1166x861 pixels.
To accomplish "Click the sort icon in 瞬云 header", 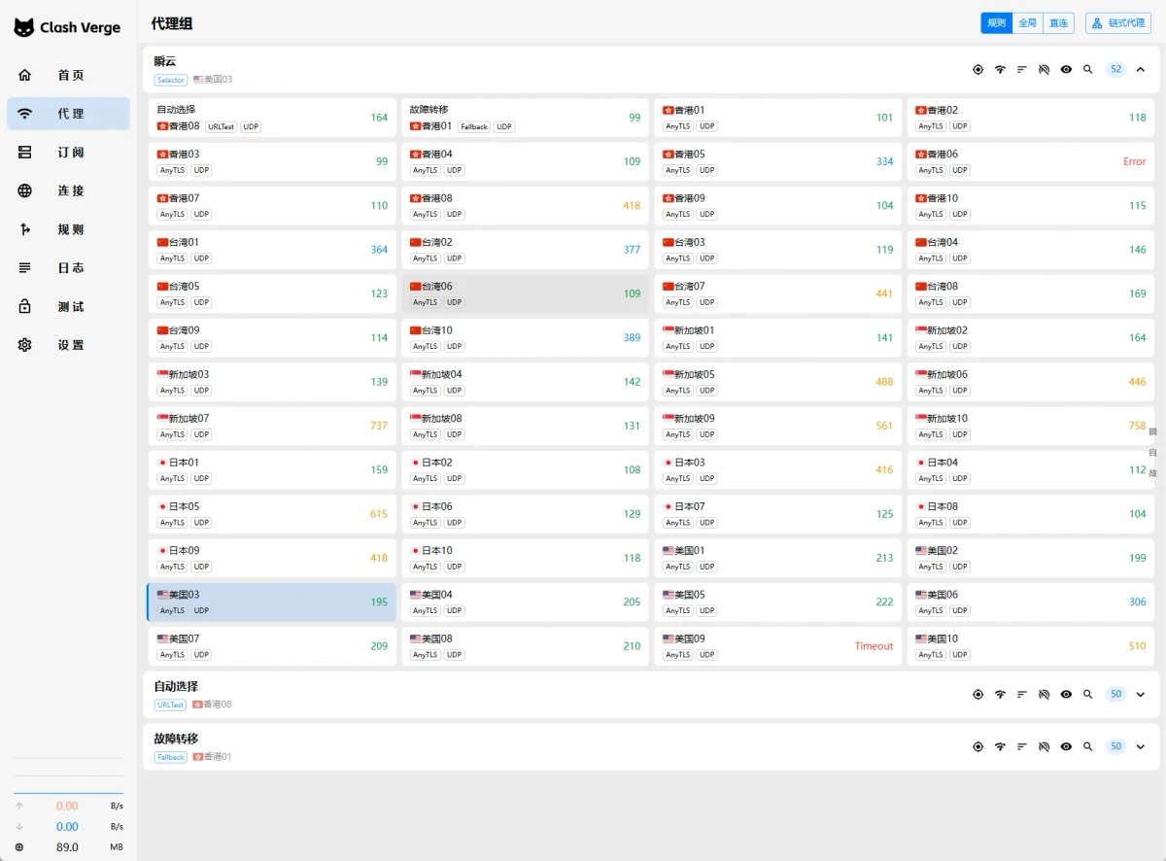I will point(1022,69).
